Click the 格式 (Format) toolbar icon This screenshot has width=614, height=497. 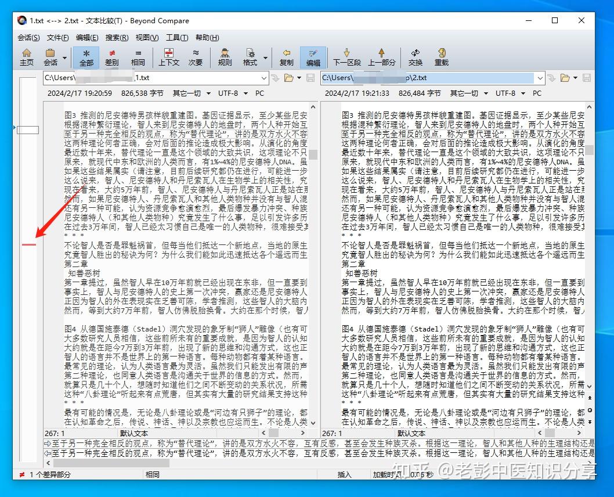coord(251,58)
